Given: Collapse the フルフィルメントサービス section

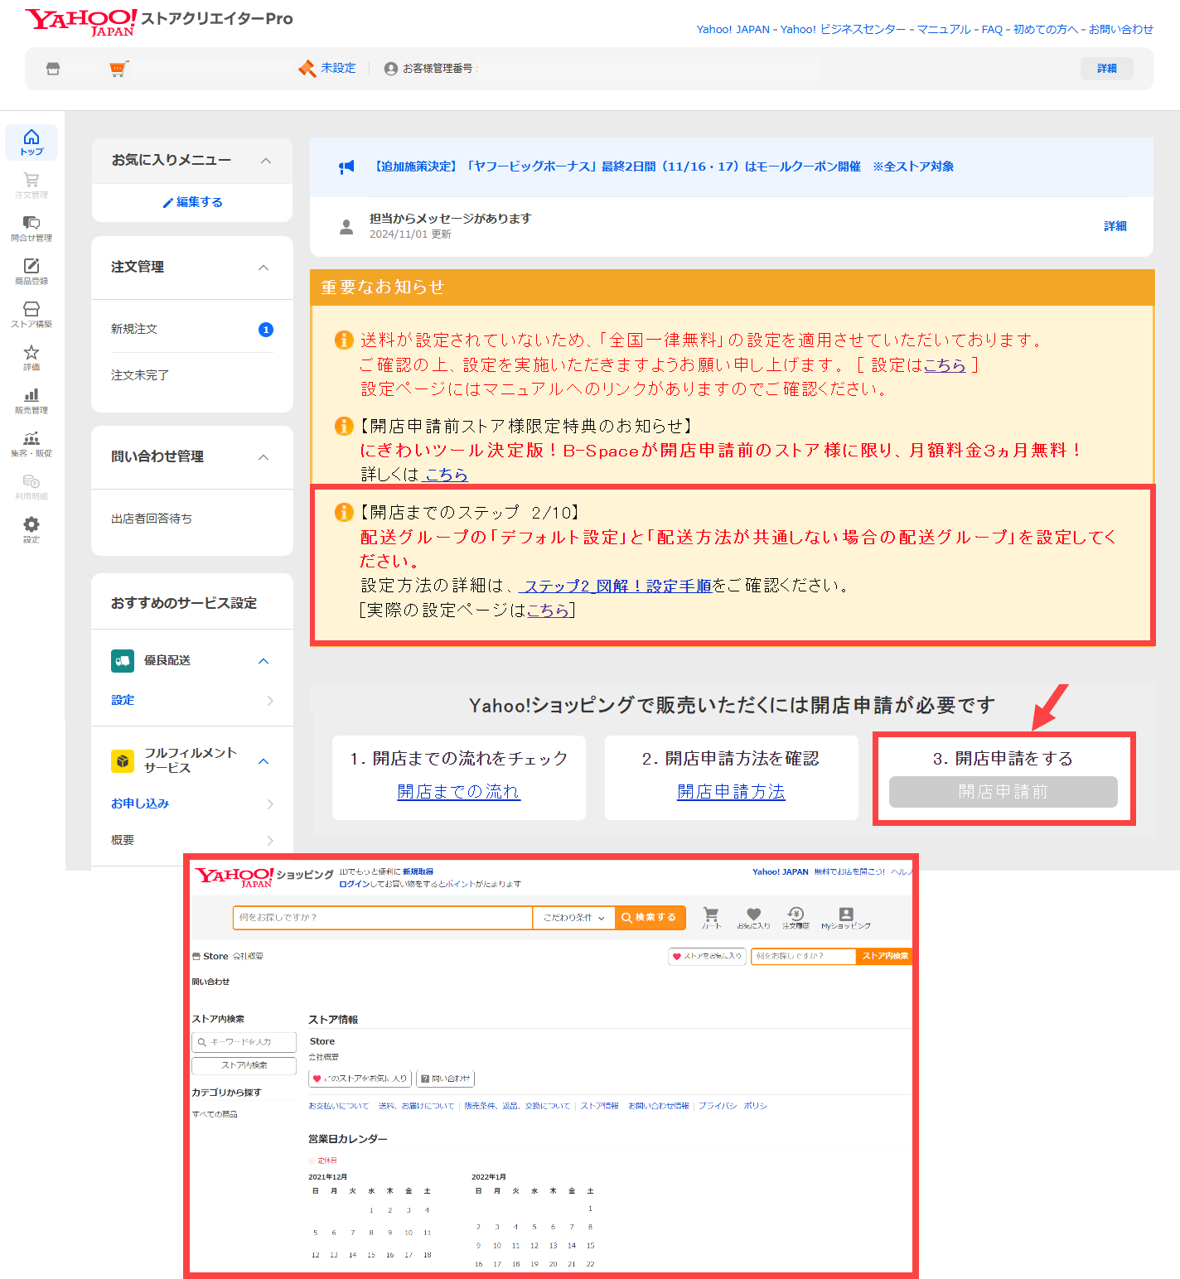Looking at the screenshot, I should coord(264,761).
